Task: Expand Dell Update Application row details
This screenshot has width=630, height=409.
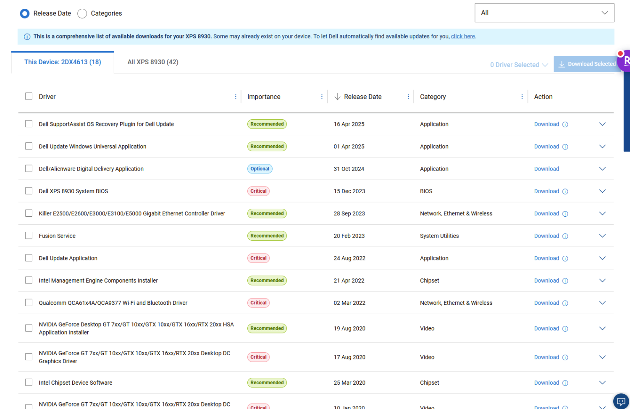Action: pyautogui.click(x=602, y=258)
